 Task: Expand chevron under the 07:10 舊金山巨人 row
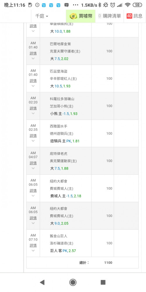pos(33,251)
